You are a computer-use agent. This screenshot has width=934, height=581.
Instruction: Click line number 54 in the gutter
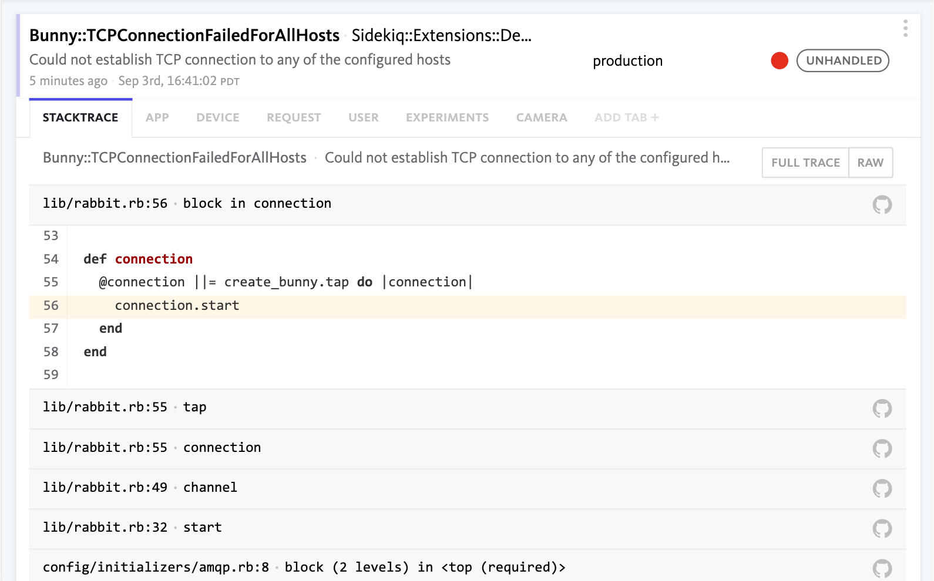coord(51,259)
